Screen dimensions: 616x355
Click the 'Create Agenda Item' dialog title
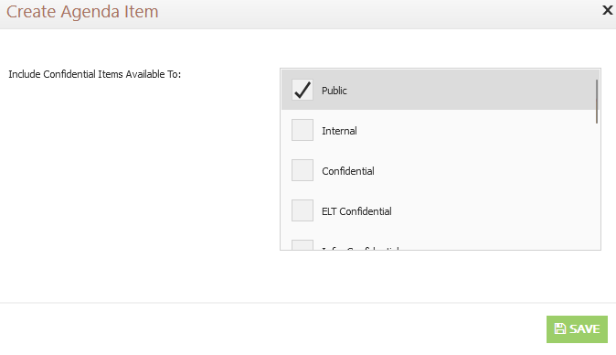point(82,11)
